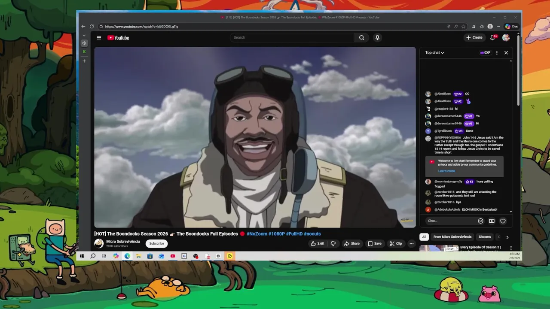The width and height of the screenshot is (550, 309).
Task: Open the Windows Start button
Action: (x=82, y=256)
